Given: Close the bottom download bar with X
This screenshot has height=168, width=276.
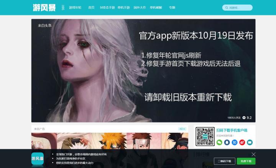Looking at the screenshot, I should pyautogui.click(x=253, y=154).
